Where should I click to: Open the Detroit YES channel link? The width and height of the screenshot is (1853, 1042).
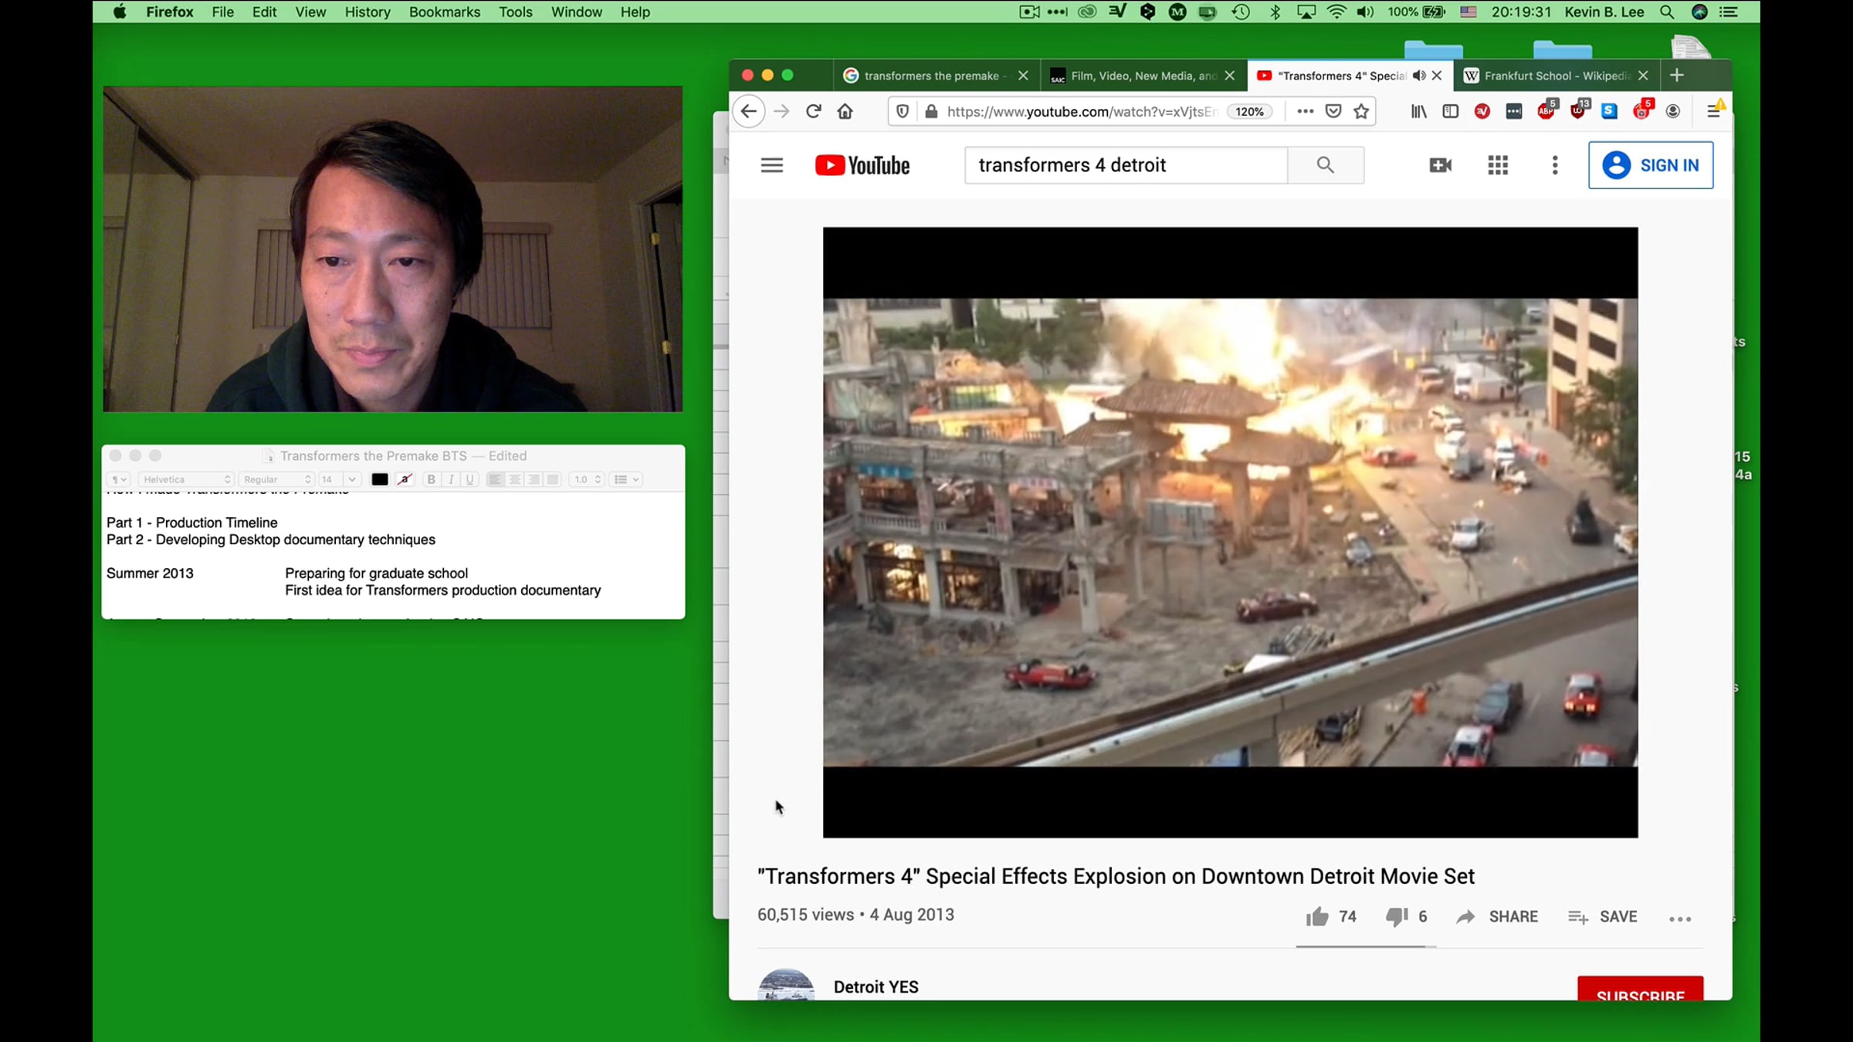[x=876, y=987]
